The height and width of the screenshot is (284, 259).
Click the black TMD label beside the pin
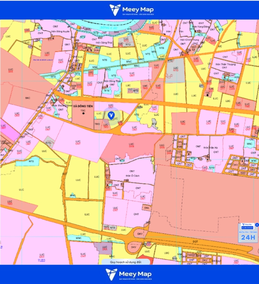(97, 124)
